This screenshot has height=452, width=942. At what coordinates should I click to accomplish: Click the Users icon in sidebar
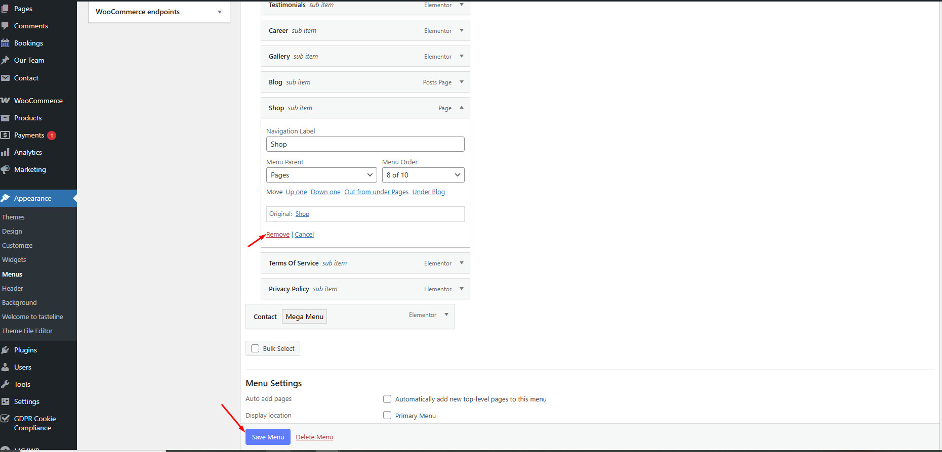click(x=6, y=367)
